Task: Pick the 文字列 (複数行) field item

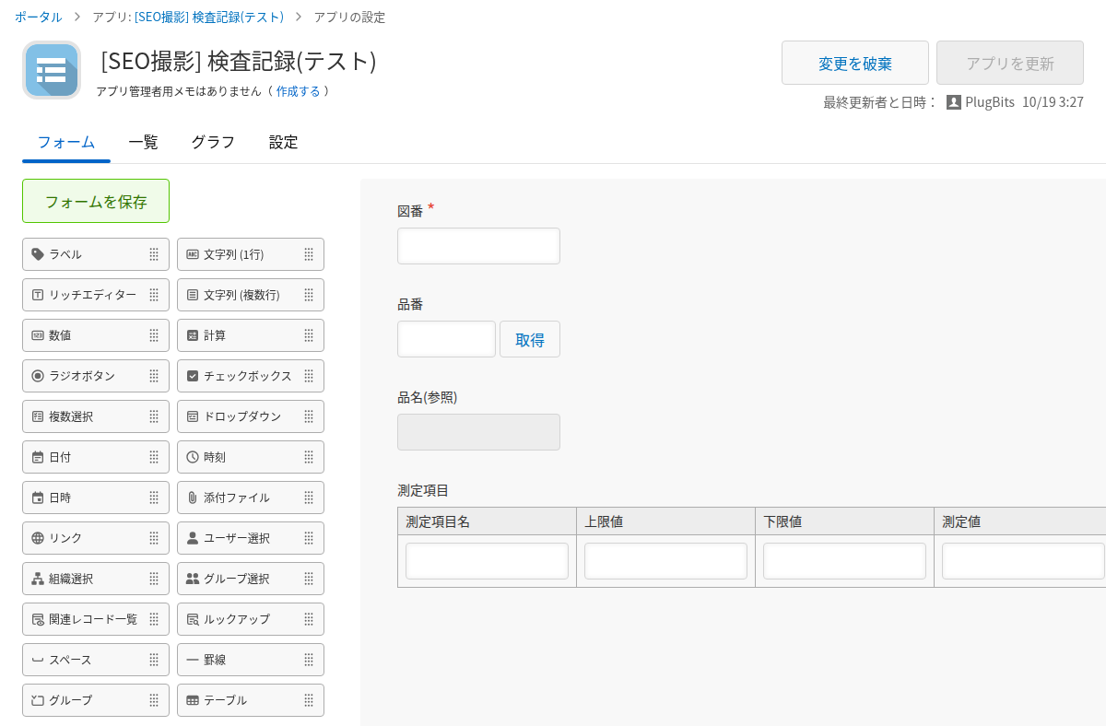Action: (x=251, y=295)
